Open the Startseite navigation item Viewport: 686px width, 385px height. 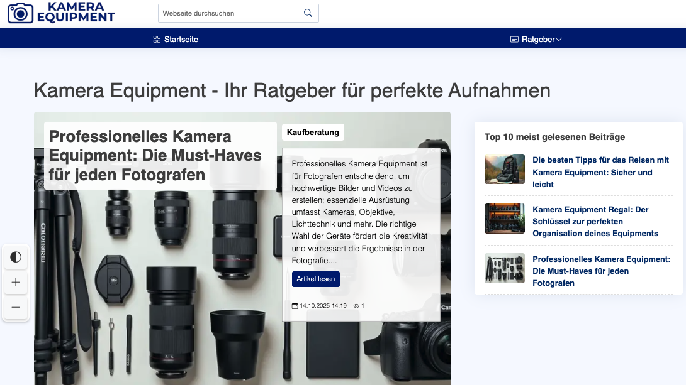181,39
